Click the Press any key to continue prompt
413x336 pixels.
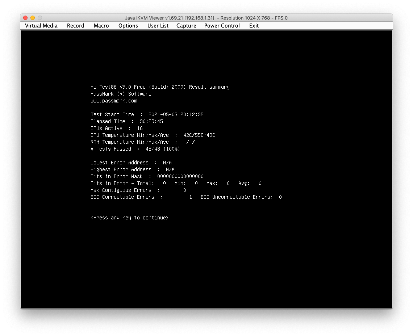[x=130, y=218]
